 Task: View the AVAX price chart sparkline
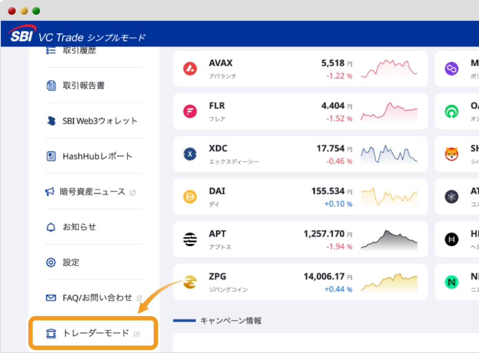pyautogui.click(x=389, y=69)
